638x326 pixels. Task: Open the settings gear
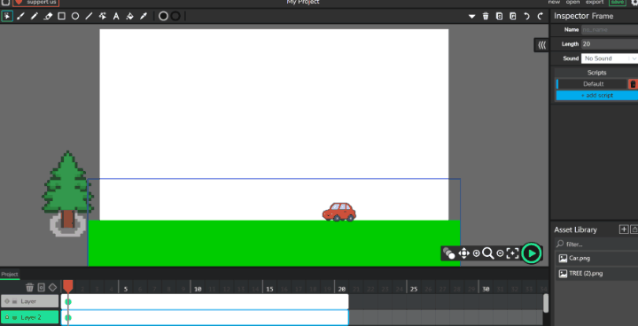pos(634,3)
